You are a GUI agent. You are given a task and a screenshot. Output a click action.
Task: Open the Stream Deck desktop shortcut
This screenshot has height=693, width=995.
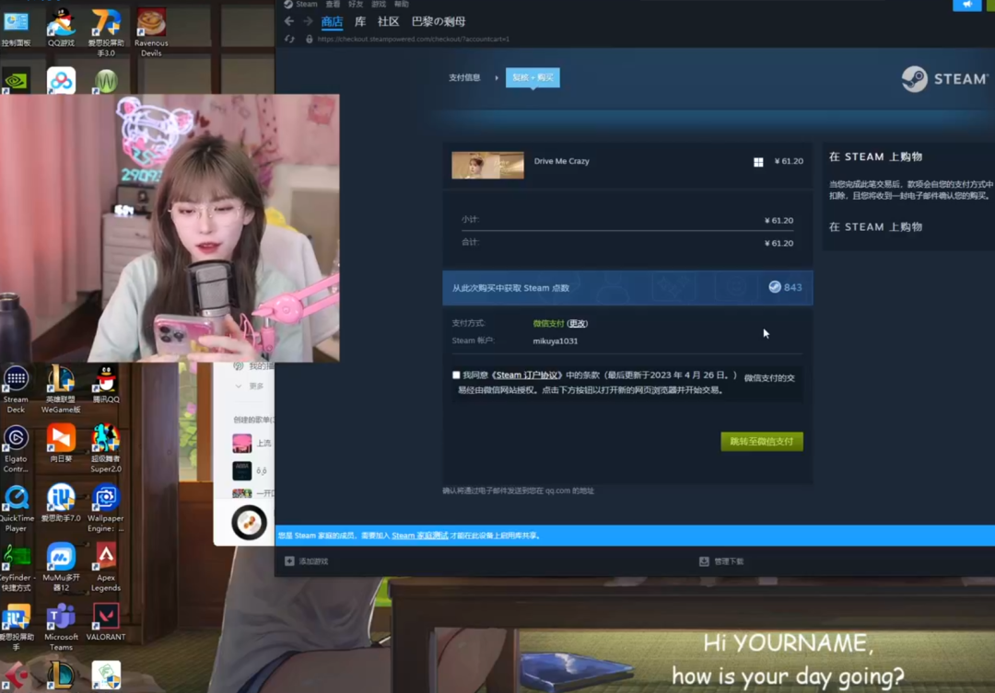pos(16,379)
